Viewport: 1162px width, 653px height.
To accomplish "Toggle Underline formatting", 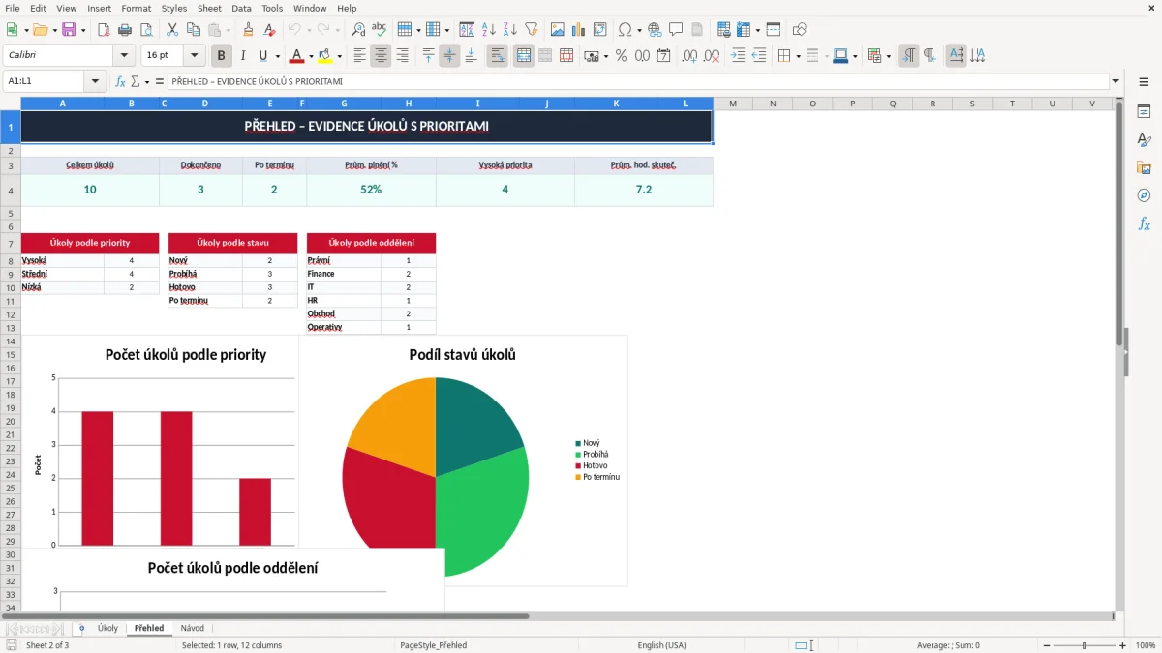I will tap(262, 56).
